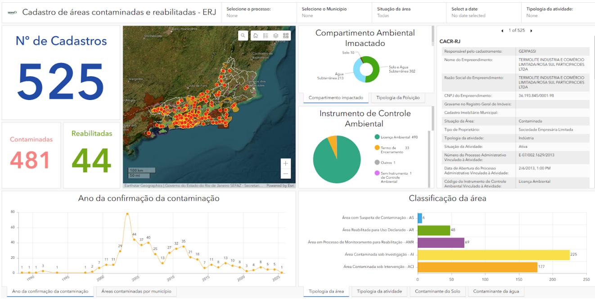Click the yellow 'Área Contaminada sob Investigação' bar

point(493,255)
